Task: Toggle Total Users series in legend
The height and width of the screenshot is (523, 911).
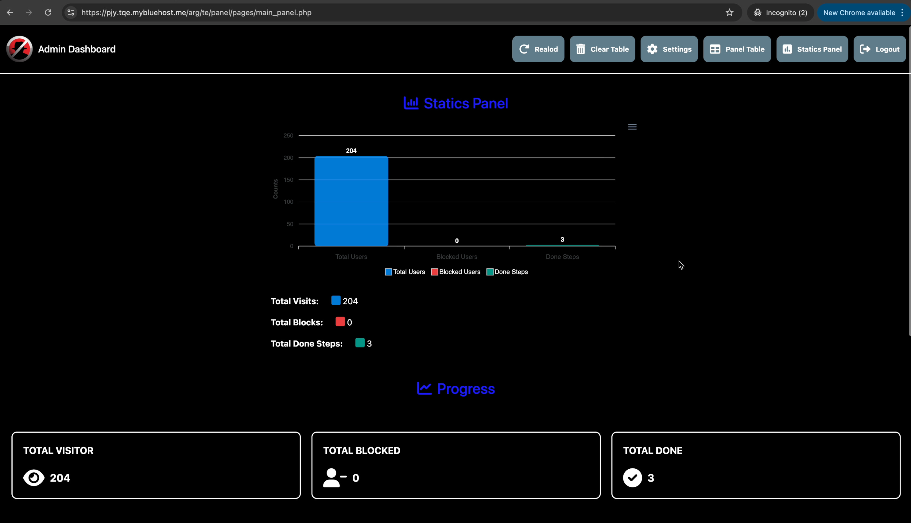Action: click(x=405, y=272)
